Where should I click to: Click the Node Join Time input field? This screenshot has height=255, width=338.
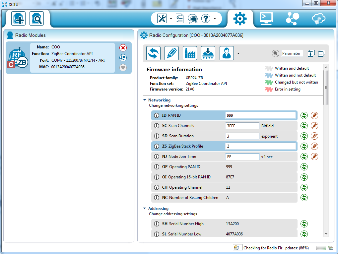[x=242, y=157]
